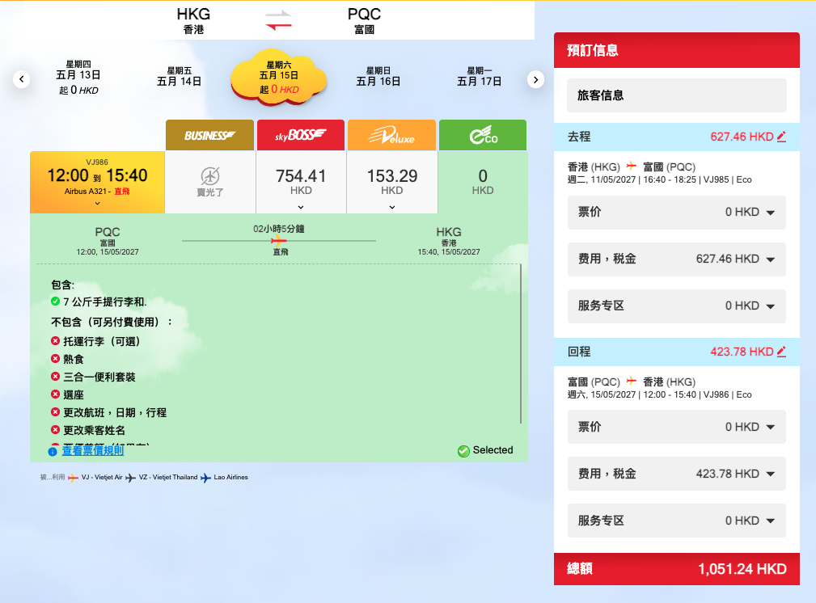
Task: Click plane icon in 富國 to 香港 return route
Action: (x=632, y=381)
